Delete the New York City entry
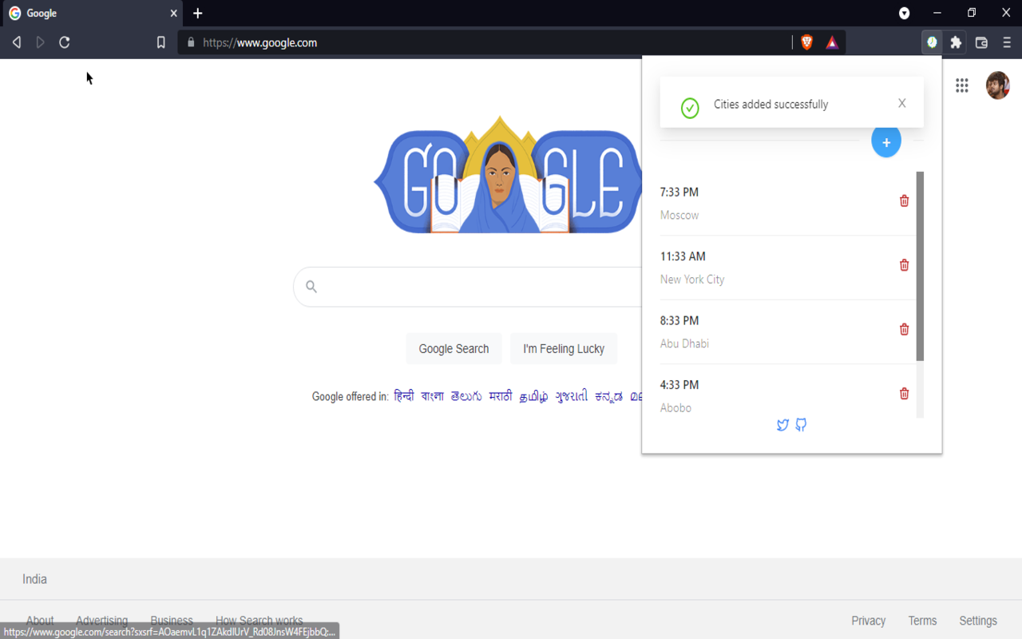Viewport: 1022px width, 639px height. (904, 265)
